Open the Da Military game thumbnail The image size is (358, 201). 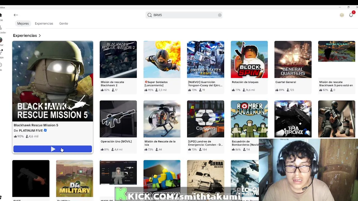[x=74, y=178]
